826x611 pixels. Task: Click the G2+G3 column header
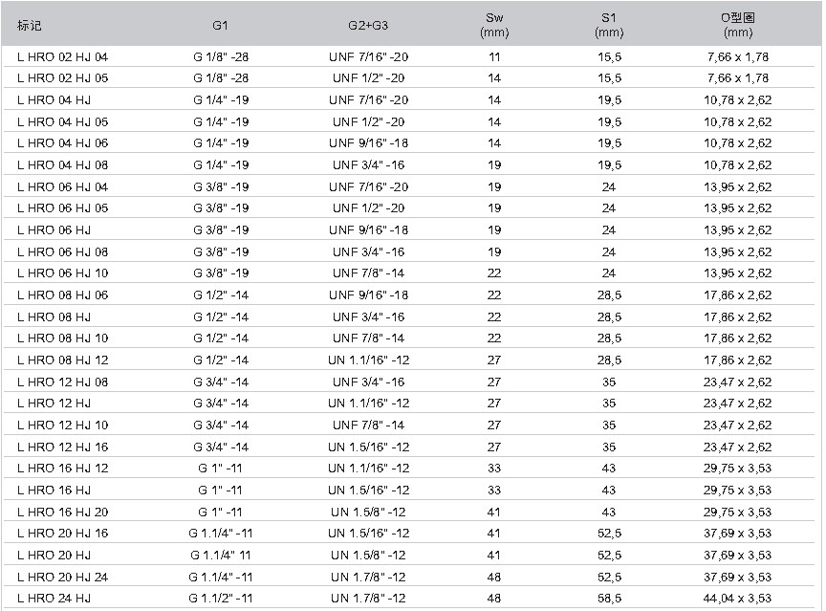click(x=368, y=25)
